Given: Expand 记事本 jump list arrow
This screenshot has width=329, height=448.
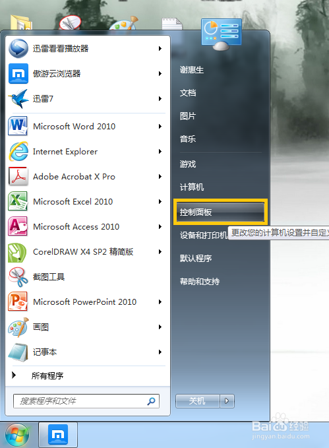Looking at the screenshot, I should point(160,352).
